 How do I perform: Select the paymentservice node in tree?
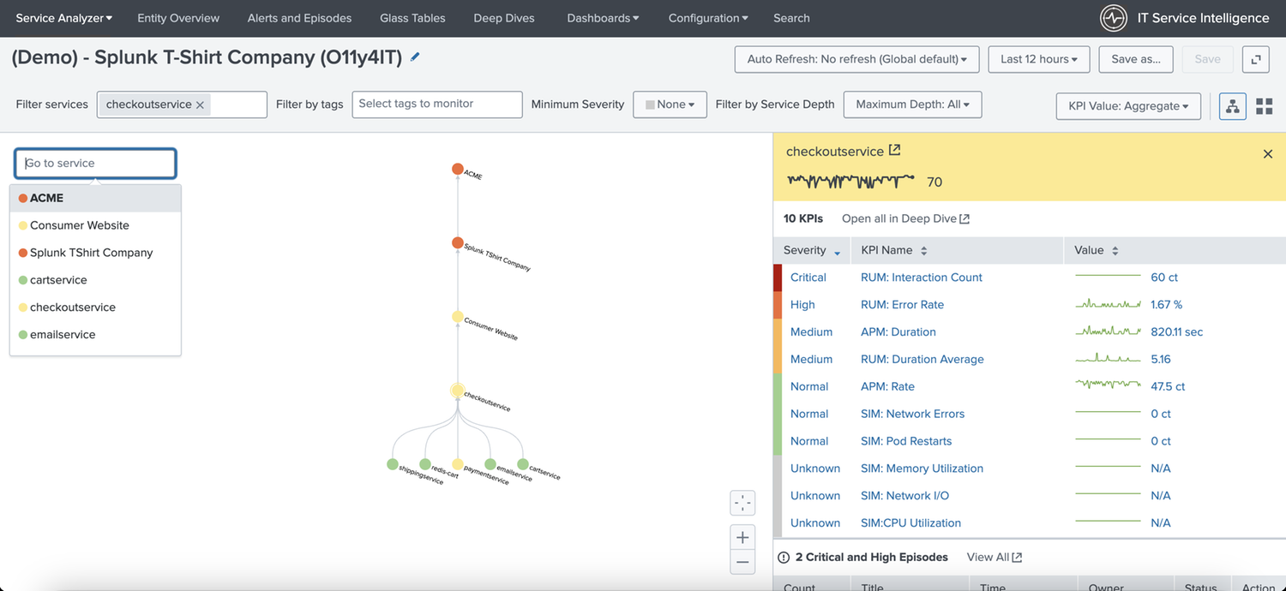[458, 464]
